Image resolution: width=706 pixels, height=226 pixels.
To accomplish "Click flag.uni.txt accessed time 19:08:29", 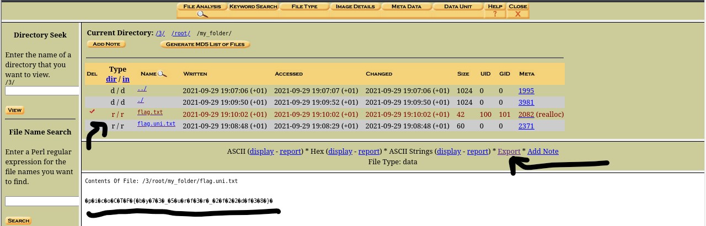I will coord(316,126).
